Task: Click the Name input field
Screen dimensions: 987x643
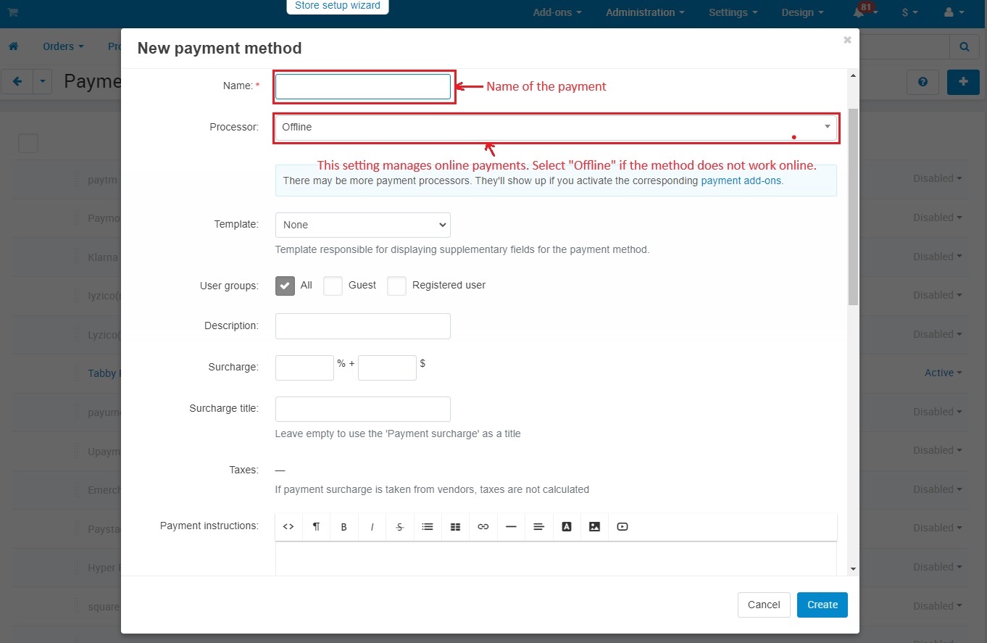Action: (363, 86)
